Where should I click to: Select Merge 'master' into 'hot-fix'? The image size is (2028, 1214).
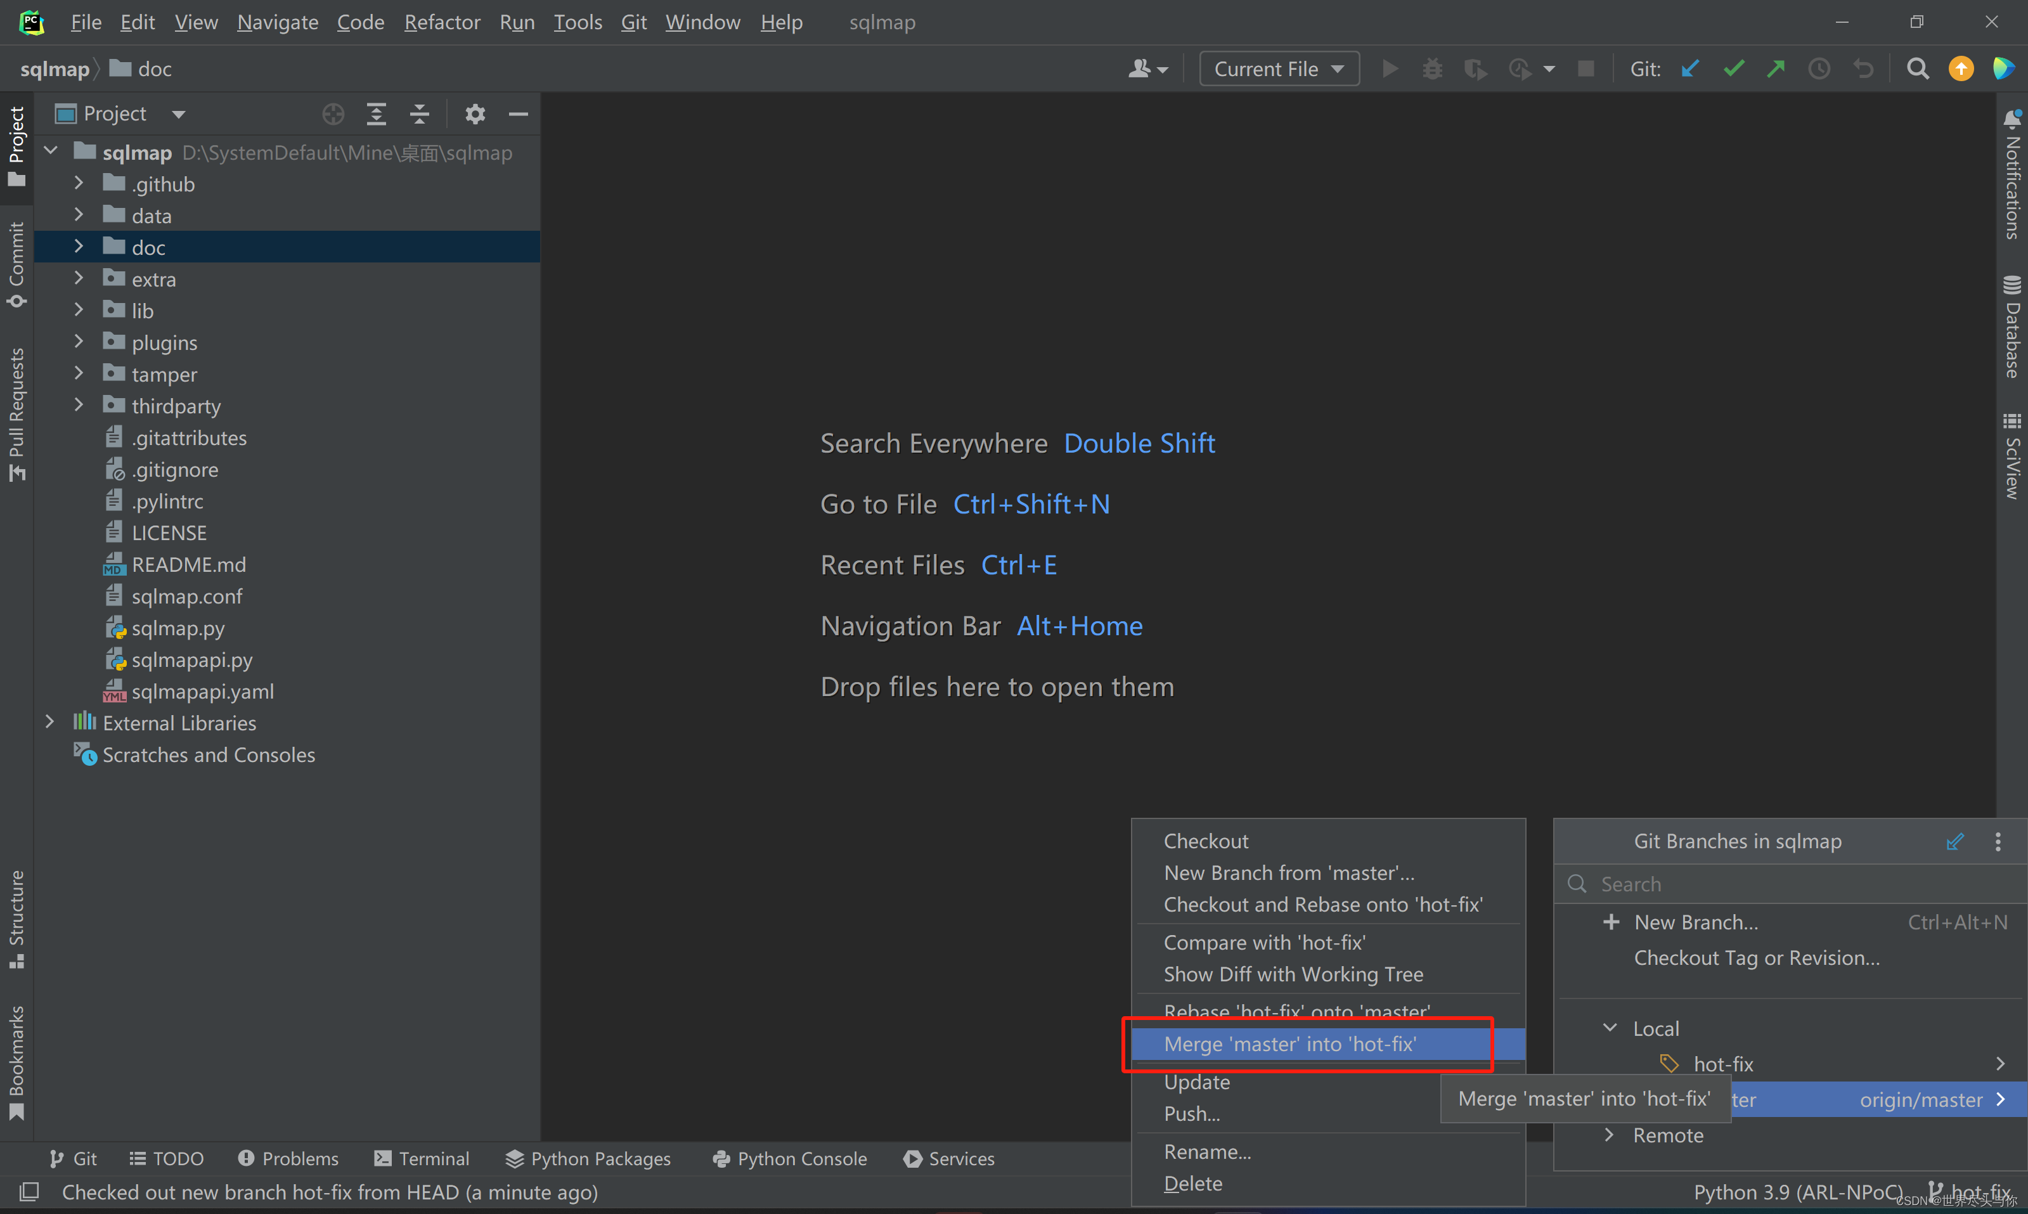click(x=1327, y=1044)
